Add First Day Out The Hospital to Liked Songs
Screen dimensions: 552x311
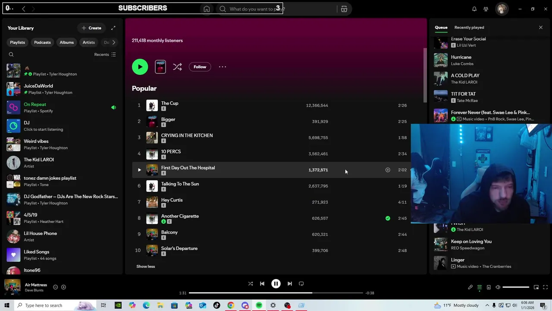coord(388,170)
